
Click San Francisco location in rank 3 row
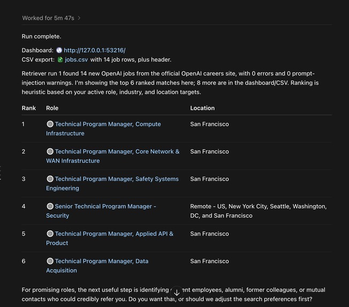209,179
